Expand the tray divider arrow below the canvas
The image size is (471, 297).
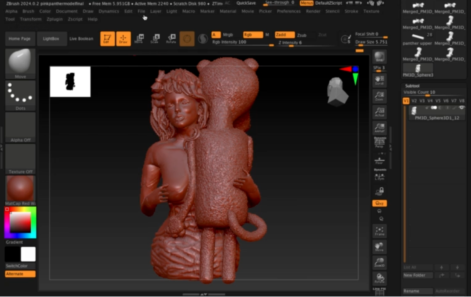(x=204, y=294)
